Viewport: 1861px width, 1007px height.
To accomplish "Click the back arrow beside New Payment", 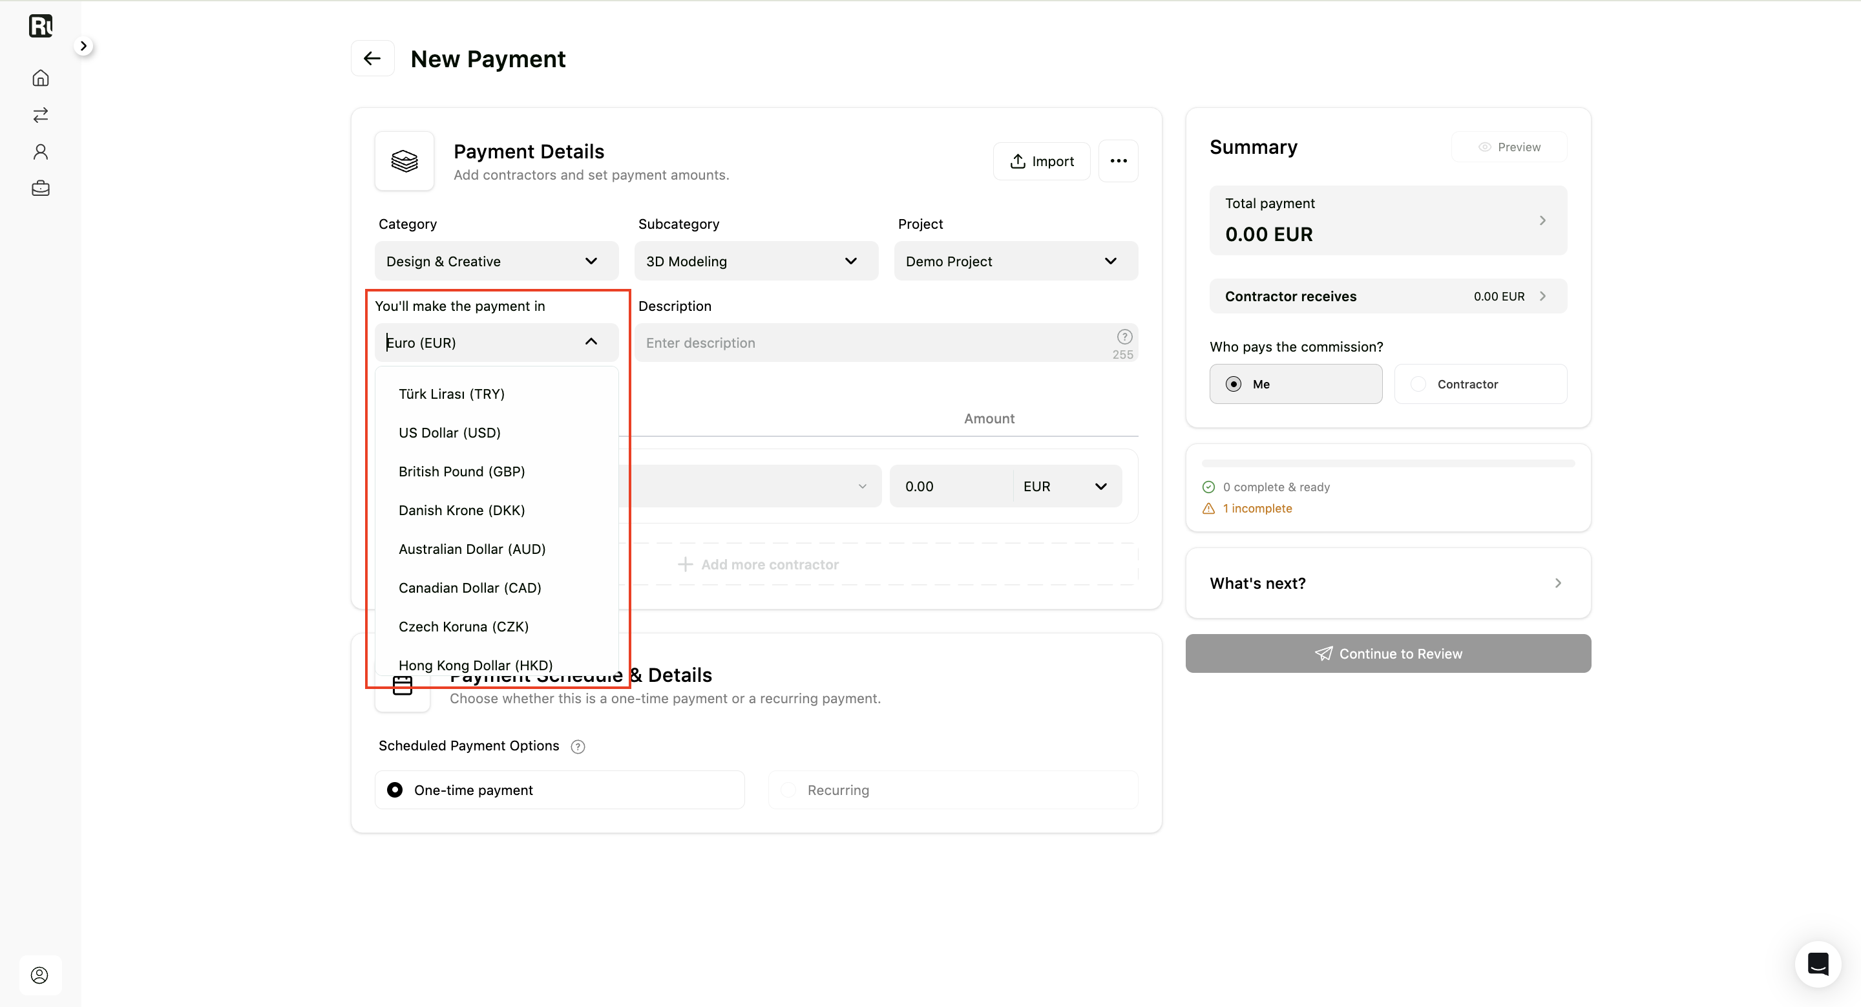I will 372,59.
